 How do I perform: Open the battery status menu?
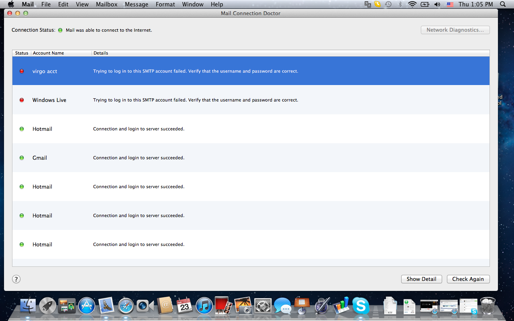[x=425, y=4]
